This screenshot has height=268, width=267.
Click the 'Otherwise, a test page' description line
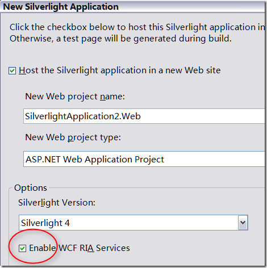tap(120, 39)
